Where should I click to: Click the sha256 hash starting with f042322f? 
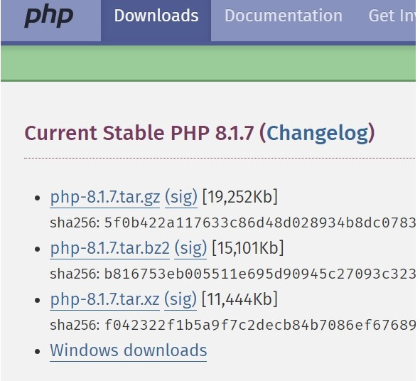[x=260, y=326]
